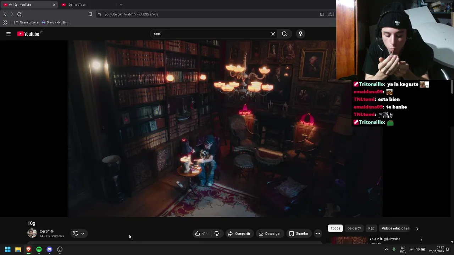
Task: Open site settings icon in the address bar
Action: pyautogui.click(x=99, y=14)
